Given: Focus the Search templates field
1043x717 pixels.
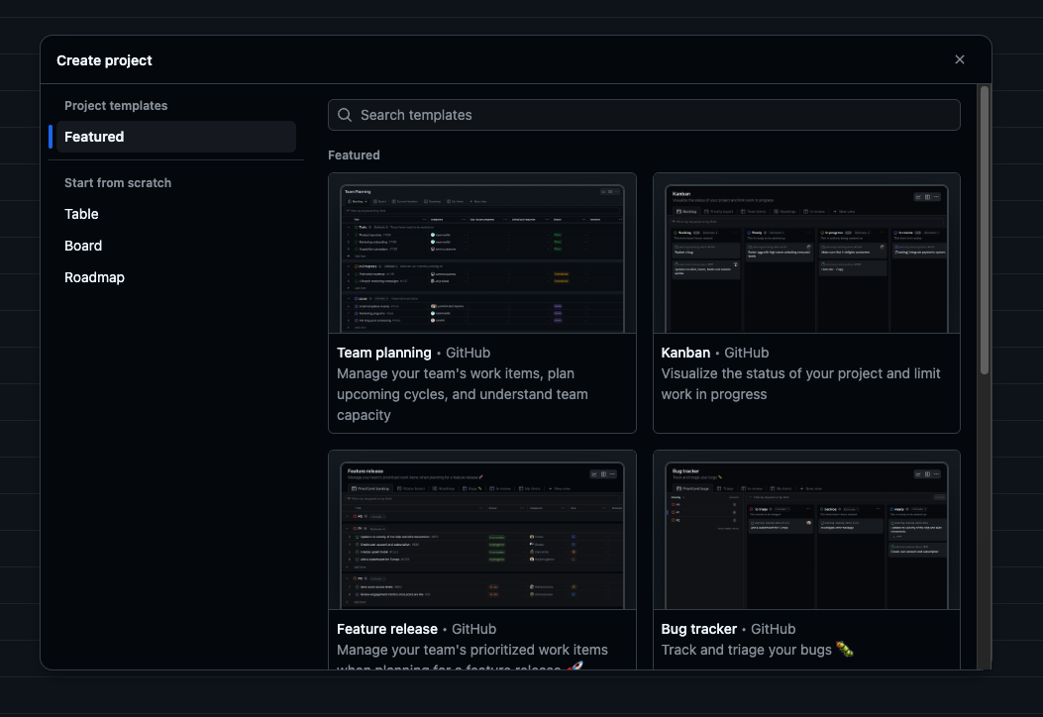Looking at the screenshot, I should coord(644,115).
